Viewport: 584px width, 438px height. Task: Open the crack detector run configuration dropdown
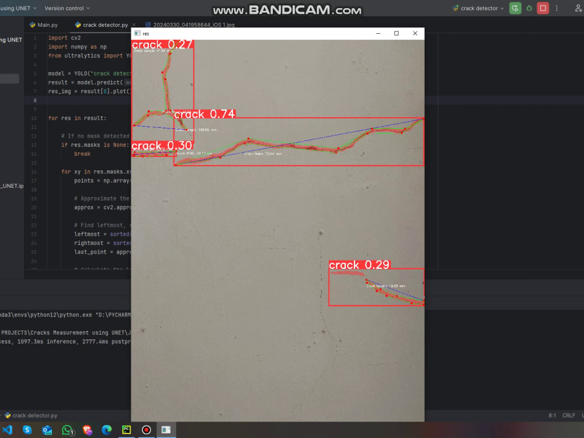coord(478,8)
